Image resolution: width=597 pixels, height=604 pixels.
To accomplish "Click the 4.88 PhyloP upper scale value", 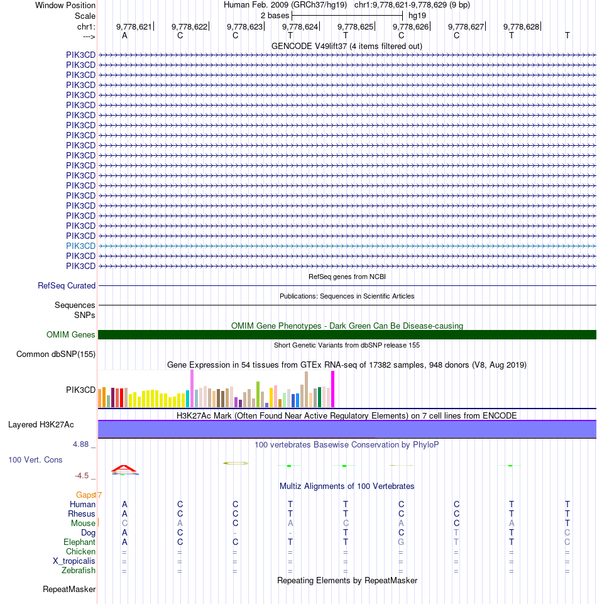I will (x=81, y=444).
